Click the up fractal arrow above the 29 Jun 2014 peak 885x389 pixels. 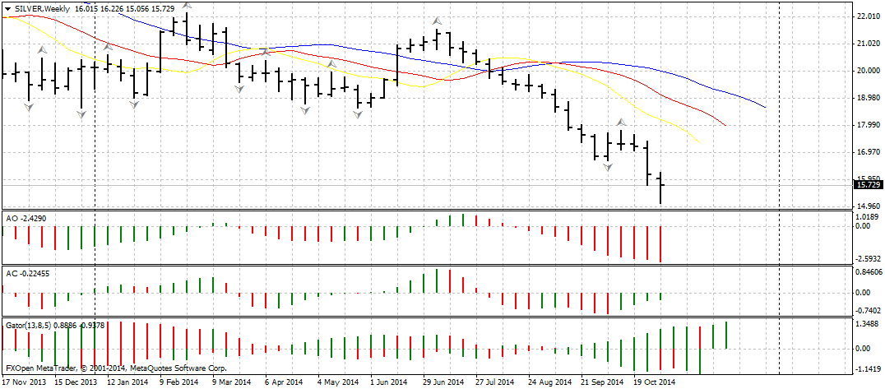tap(437, 20)
